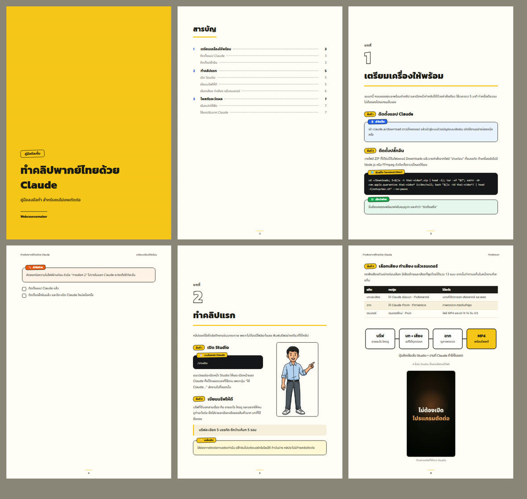This screenshot has height=499, width=527.
Task: Select TOC sub-entry 'เปิด Studio'
Action: coord(263,78)
